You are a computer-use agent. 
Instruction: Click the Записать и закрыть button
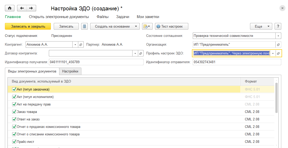click(28, 26)
